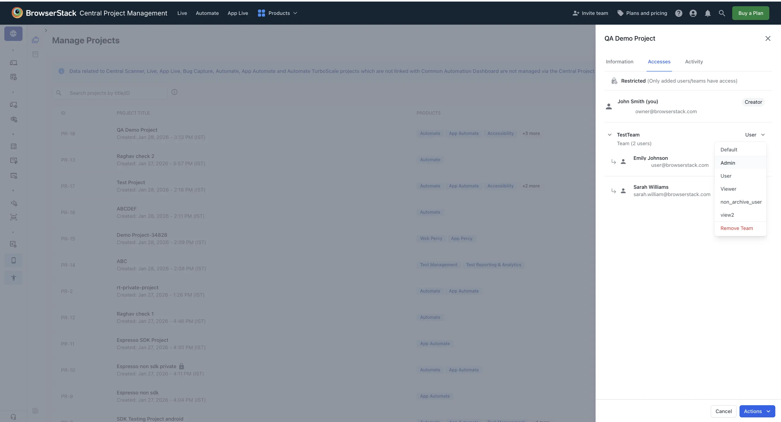Select Remove Team from the role menu
Viewport: 781px width, 422px height.
tap(737, 228)
